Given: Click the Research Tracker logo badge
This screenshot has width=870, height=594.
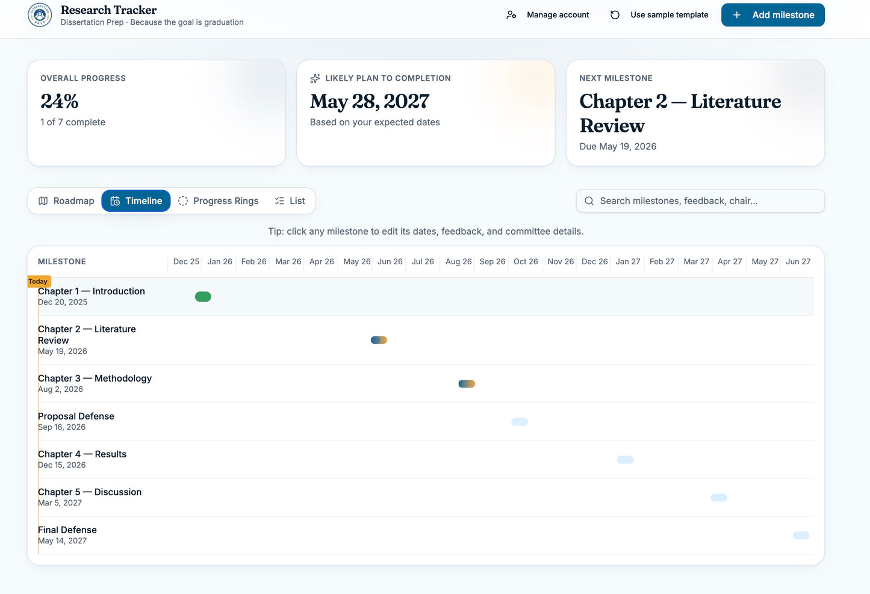Looking at the screenshot, I should click(x=40, y=15).
